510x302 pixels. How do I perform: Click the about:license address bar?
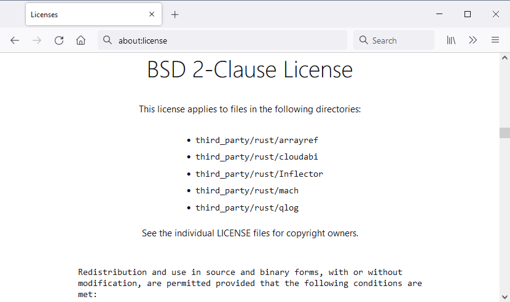[x=227, y=41]
